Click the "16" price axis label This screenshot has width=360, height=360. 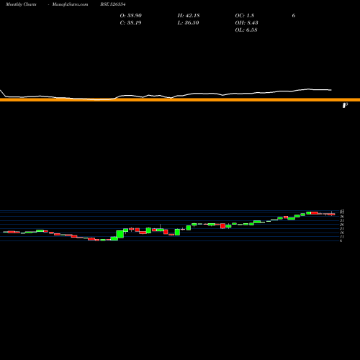pos(342,233)
